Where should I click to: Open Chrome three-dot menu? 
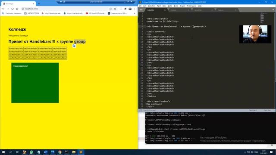(135, 9)
